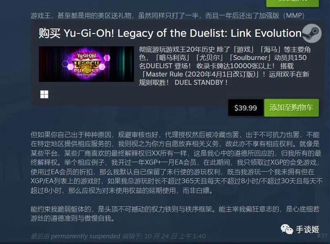This screenshot has width=330, height=244.
Task: Click the edited timestamp 10 月 24 日 上午1:40
Action: click(x=175, y=236)
